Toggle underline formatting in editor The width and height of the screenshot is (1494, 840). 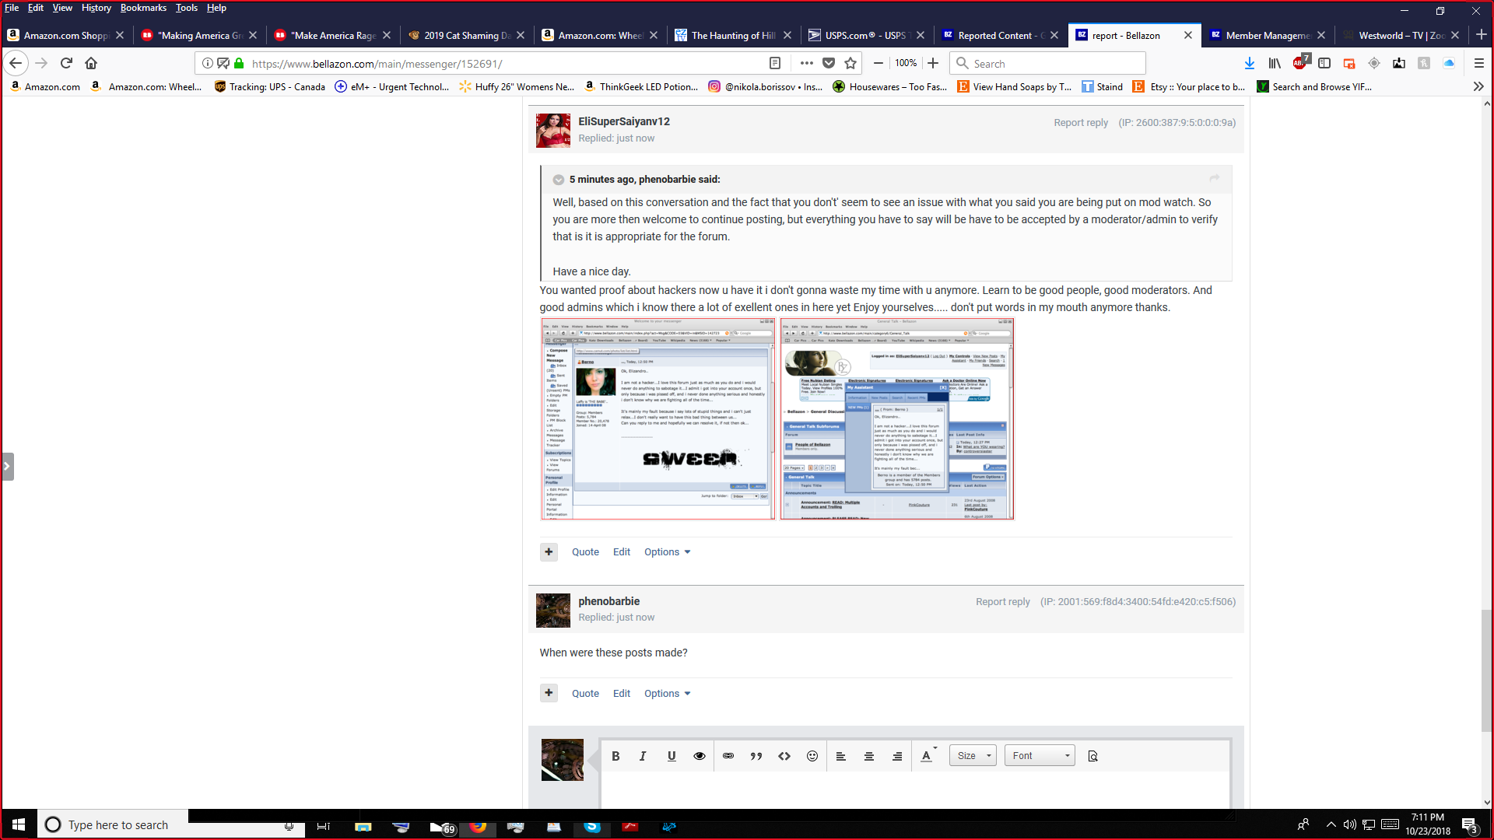(672, 756)
